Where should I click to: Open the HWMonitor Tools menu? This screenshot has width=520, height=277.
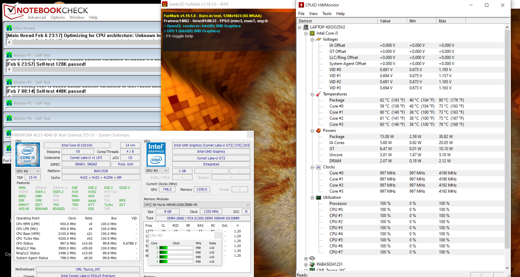[x=327, y=14]
